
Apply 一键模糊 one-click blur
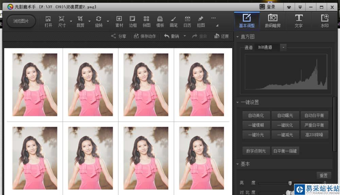tap(256, 125)
